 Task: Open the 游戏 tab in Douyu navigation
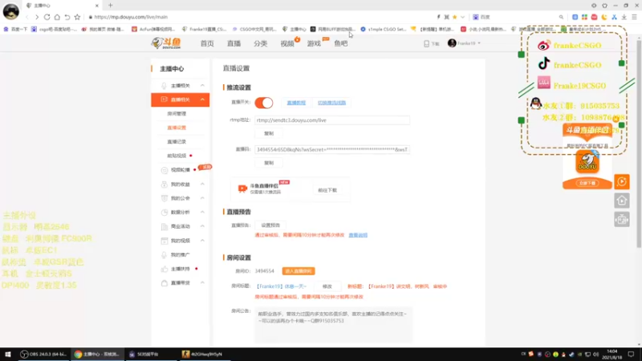(314, 43)
